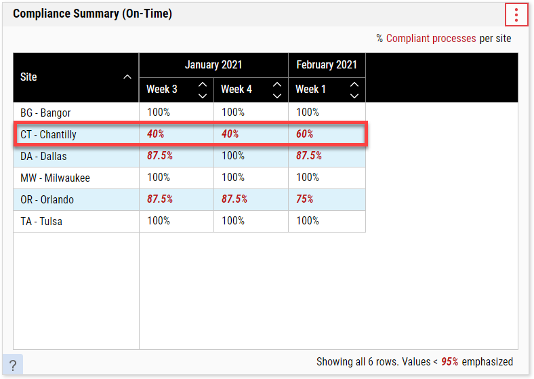The width and height of the screenshot is (534, 379).
Task: Click the January 2021 header
Action: [213, 65]
